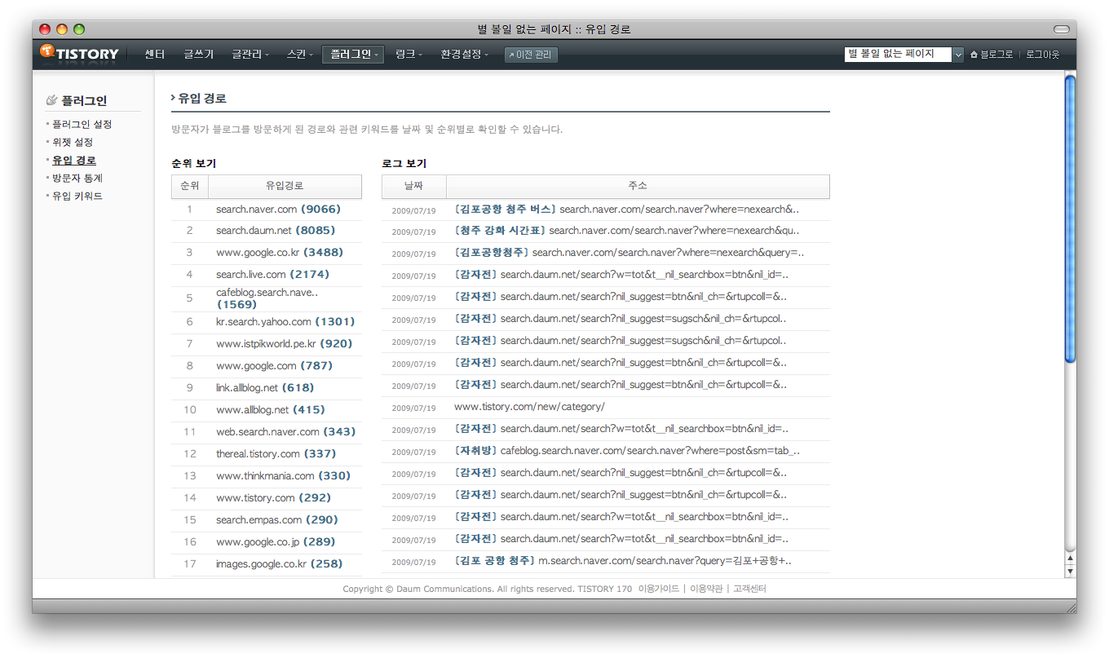Click the home icon beside 블로그로

[974, 55]
